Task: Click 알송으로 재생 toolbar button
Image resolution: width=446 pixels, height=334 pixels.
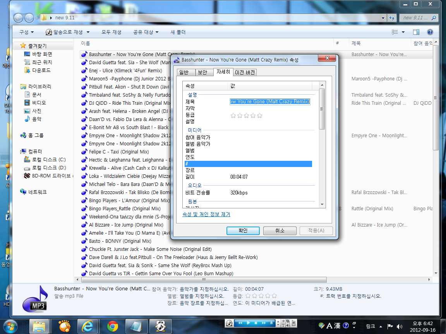Action: tap(64, 32)
